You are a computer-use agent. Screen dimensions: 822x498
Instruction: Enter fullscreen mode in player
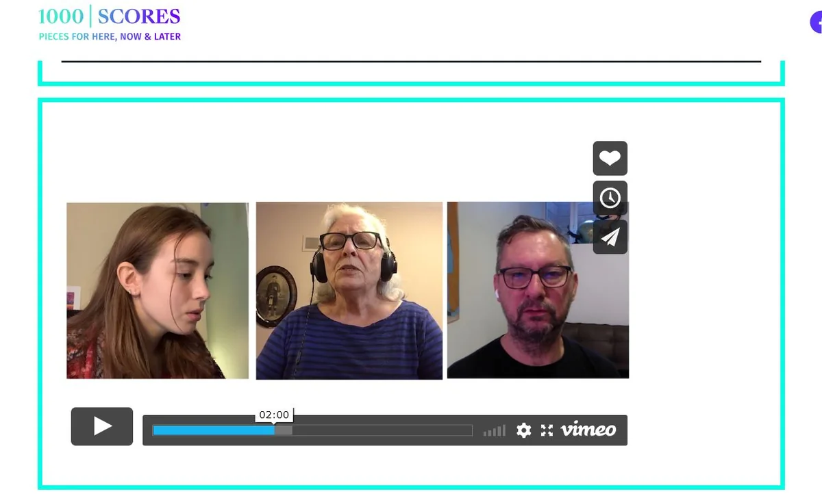click(547, 430)
